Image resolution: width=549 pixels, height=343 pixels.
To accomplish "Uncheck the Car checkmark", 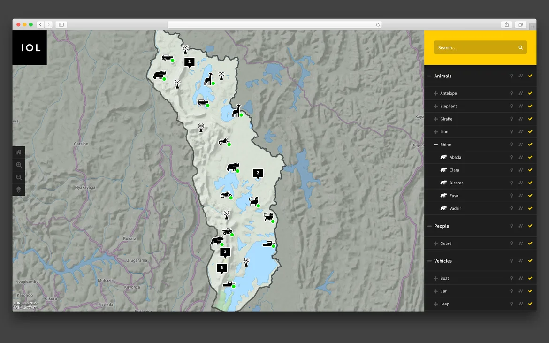I will click(x=530, y=291).
